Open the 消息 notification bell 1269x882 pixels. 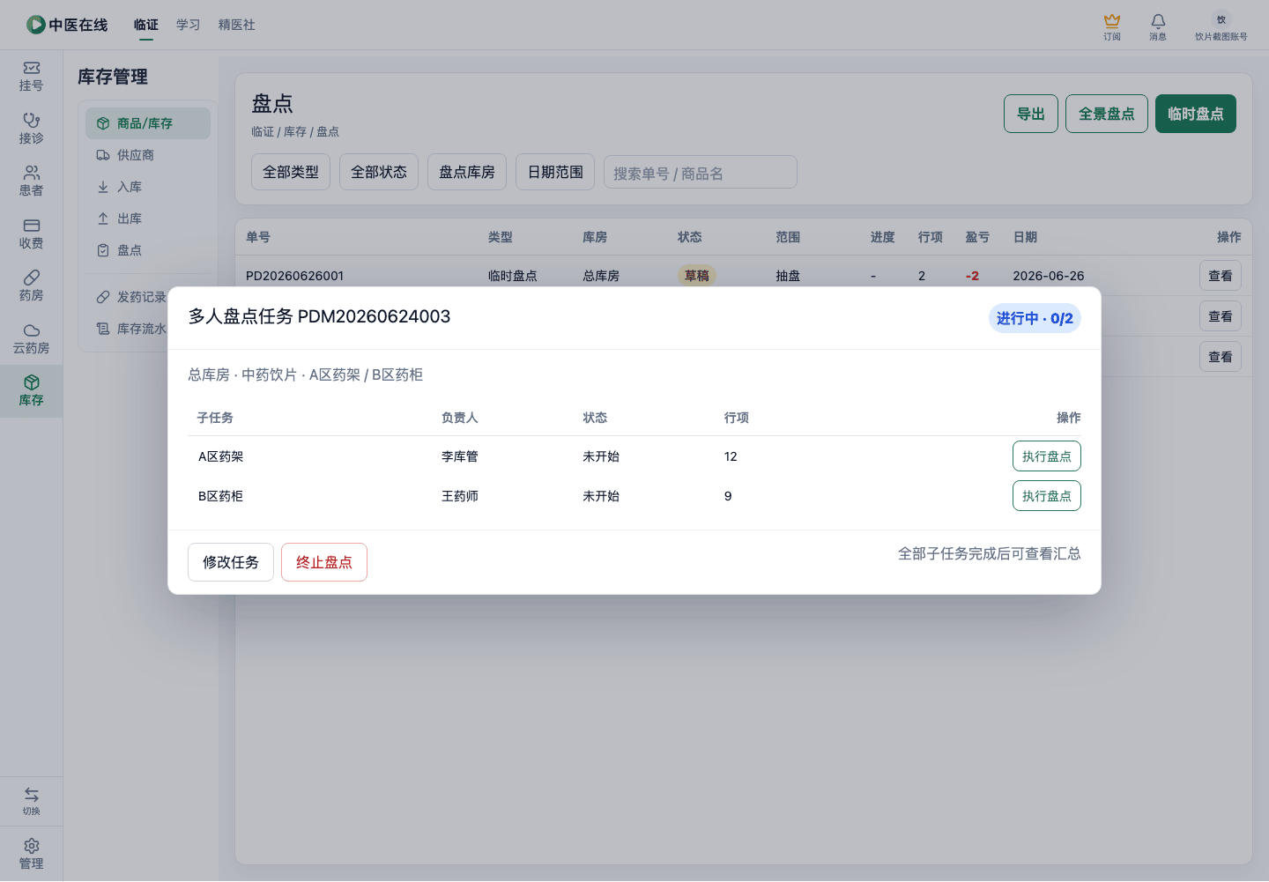(1158, 26)
